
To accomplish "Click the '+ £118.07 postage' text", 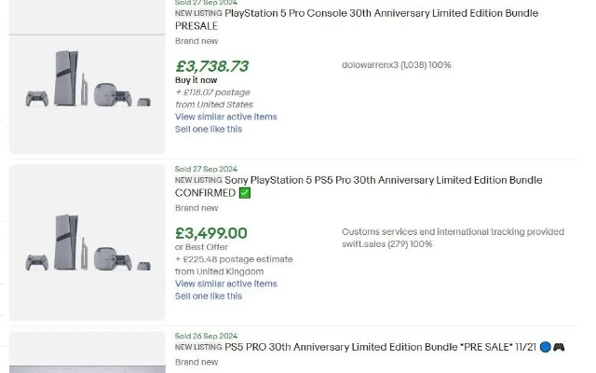I will pos(213,92).
